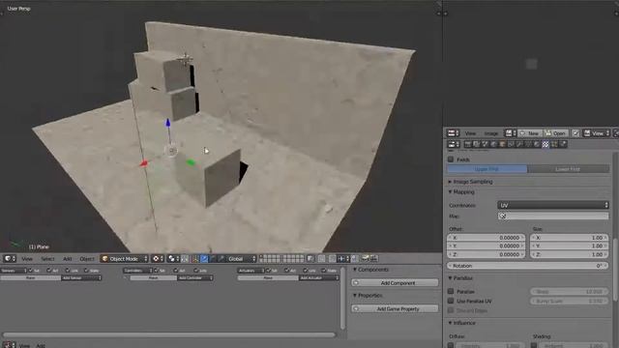Viewport: 619px width, 348px height.
Task: Open the Object Data properties tab icon
Action: pos(528,144)
